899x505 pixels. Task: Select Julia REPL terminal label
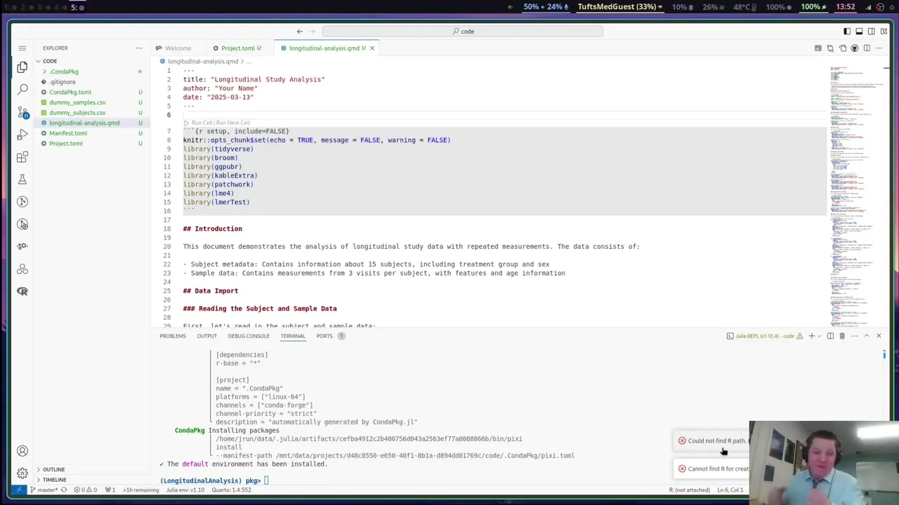click(x=765, y=336)
